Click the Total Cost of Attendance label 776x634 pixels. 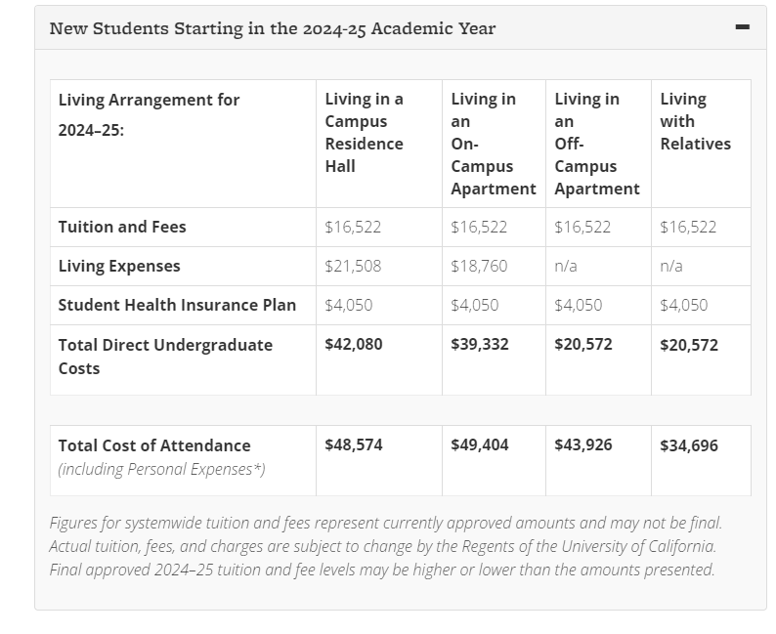point(154,445)
